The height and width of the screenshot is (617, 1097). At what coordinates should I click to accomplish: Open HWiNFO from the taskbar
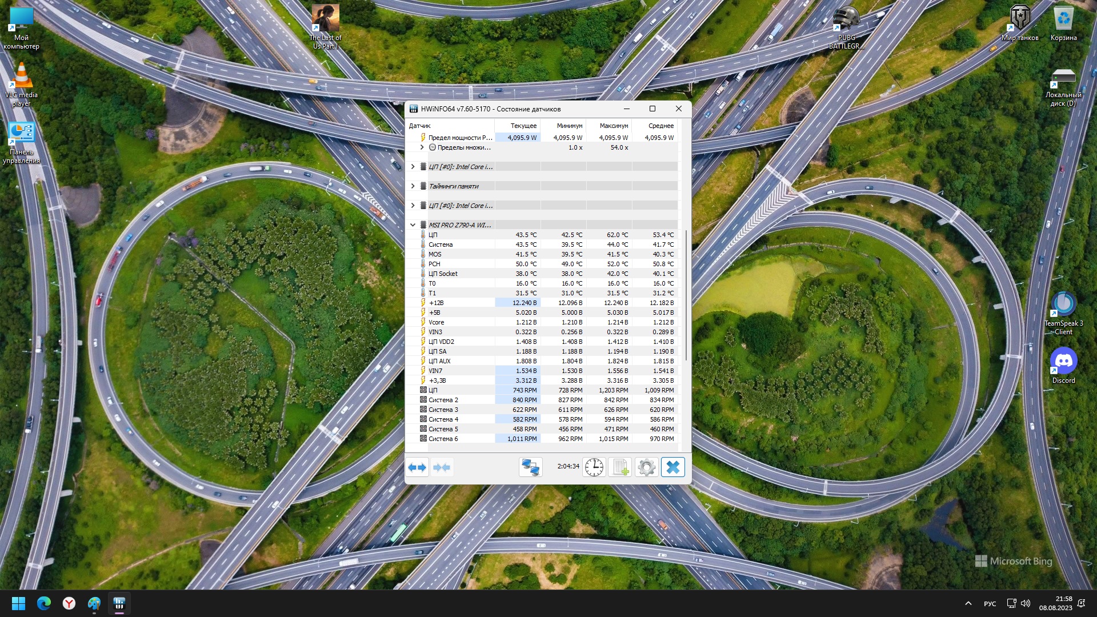pyautogui.click(x=119, y=603)
